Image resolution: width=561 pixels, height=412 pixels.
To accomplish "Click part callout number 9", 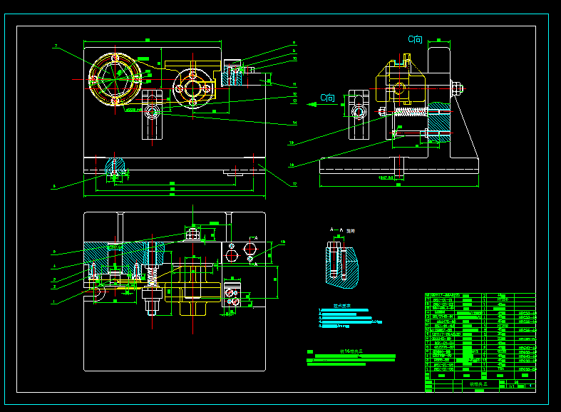I will coord(294,51).
